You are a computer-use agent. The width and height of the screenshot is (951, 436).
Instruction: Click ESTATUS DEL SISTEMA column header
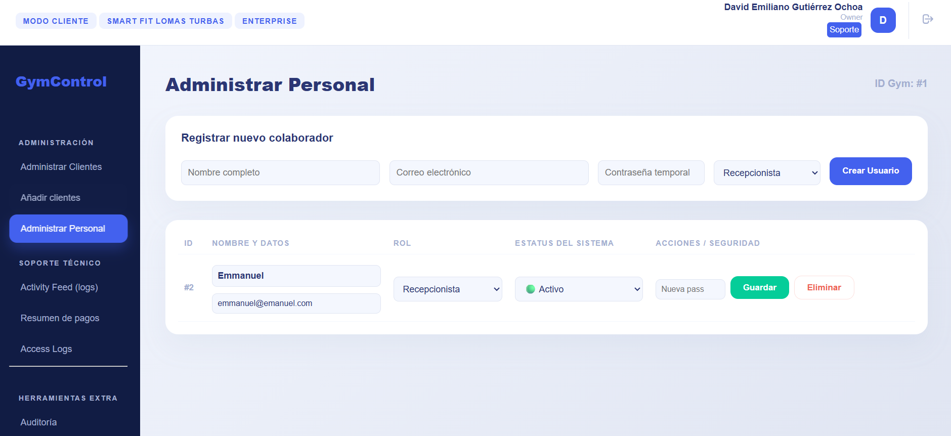[x=564, y=243]
